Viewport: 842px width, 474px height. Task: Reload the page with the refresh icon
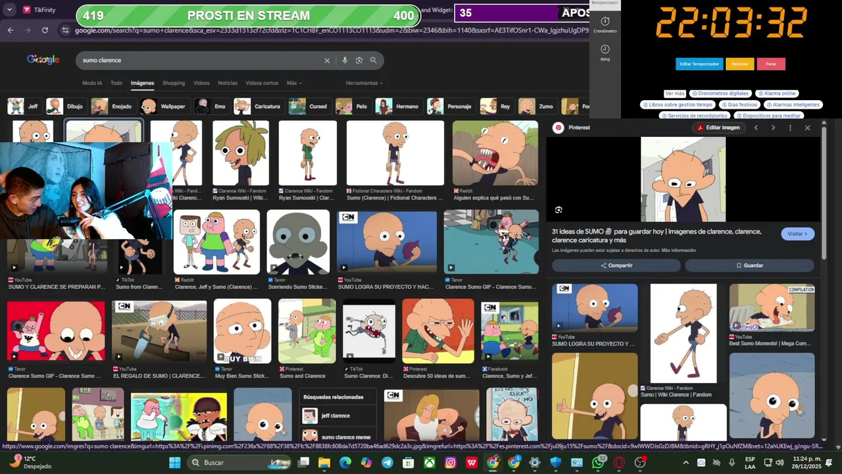(45, 30)
